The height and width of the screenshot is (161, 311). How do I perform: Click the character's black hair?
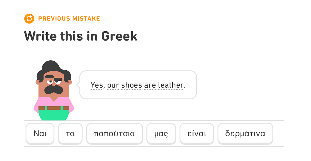coord(53,68)
